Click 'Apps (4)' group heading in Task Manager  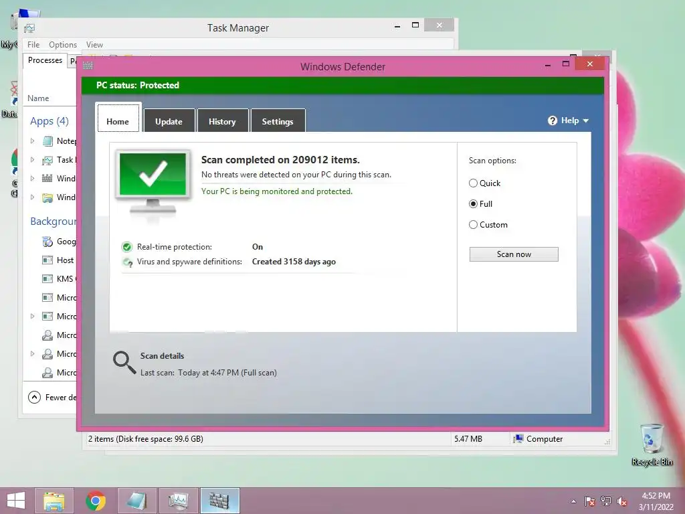[50, 121]
